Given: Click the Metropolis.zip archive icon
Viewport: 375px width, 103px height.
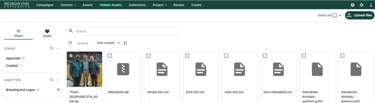Looking at the screenshot, I should click(123, 69).
